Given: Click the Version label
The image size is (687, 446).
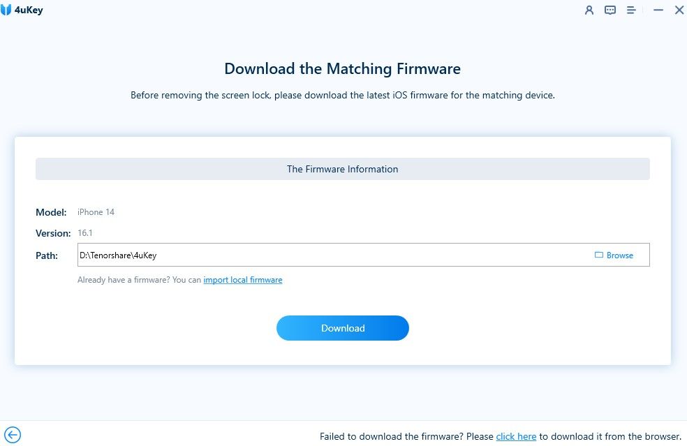Looking at the screenshot, I should 53,233.
